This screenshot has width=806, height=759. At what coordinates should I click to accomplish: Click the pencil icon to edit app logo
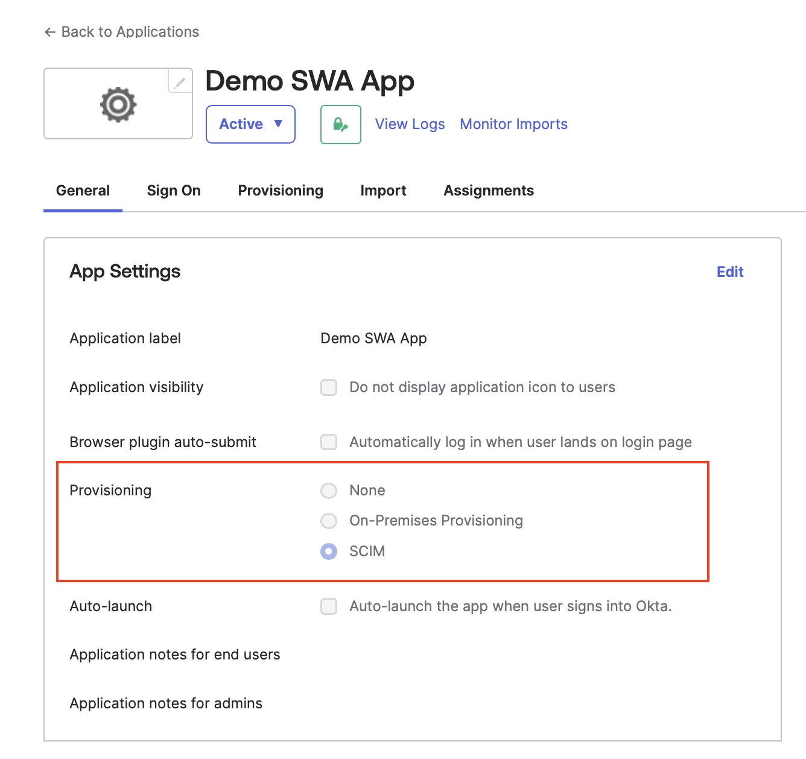[x=179, y=82]
